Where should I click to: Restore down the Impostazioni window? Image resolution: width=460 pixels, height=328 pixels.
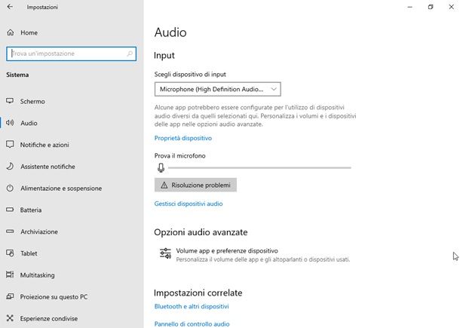[431, 7]
